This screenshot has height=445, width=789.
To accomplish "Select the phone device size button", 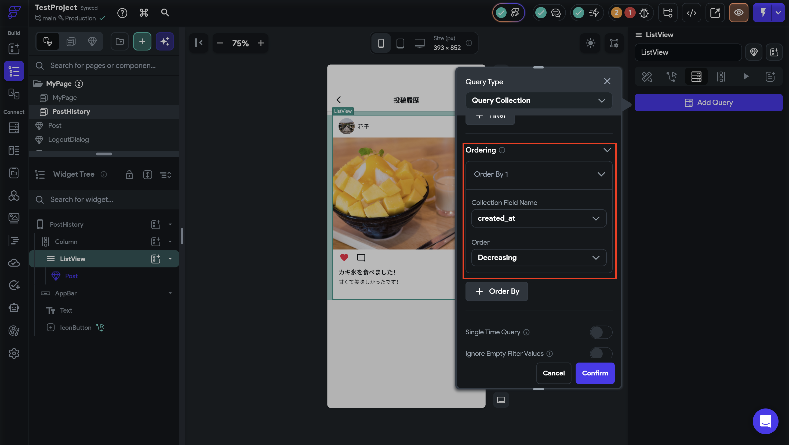I will click(x=381, y=43).
